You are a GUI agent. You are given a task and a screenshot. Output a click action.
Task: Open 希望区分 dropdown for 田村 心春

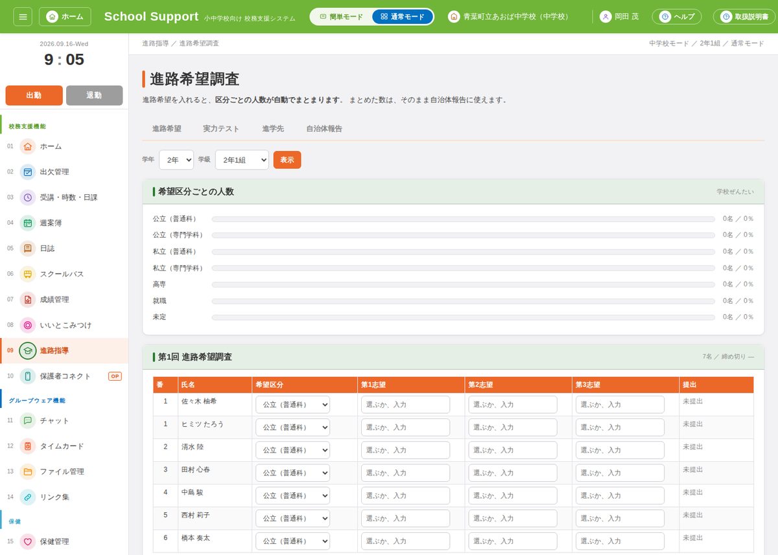(292, 473)
